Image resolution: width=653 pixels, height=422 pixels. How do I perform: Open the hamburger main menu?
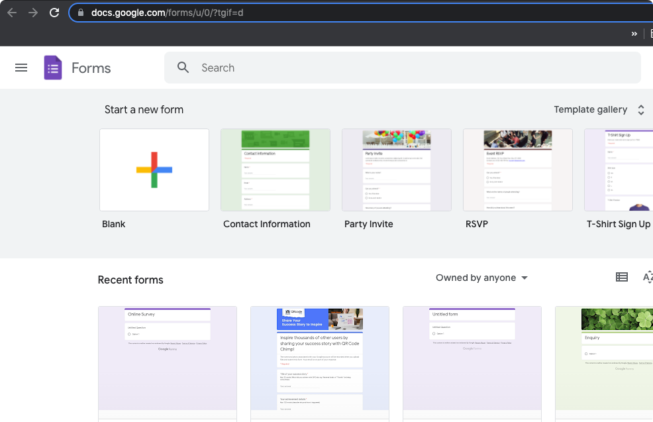coord(21,68)
